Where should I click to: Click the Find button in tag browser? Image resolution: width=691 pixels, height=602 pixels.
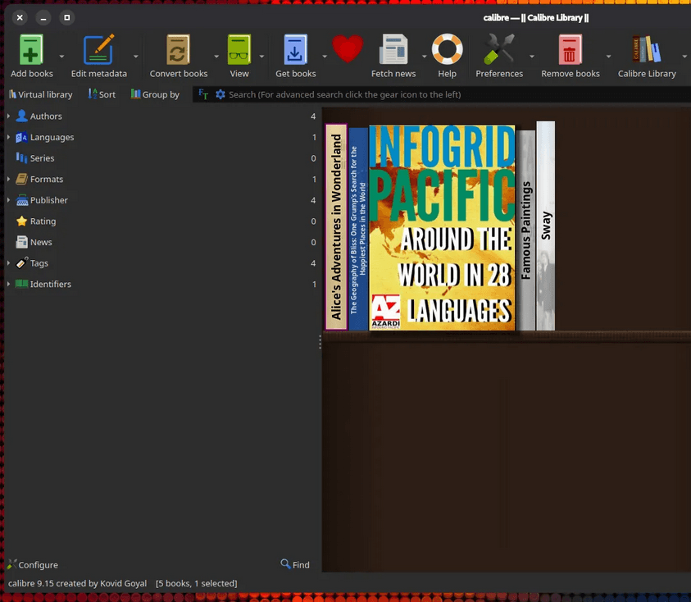click(x=295, y=564)
